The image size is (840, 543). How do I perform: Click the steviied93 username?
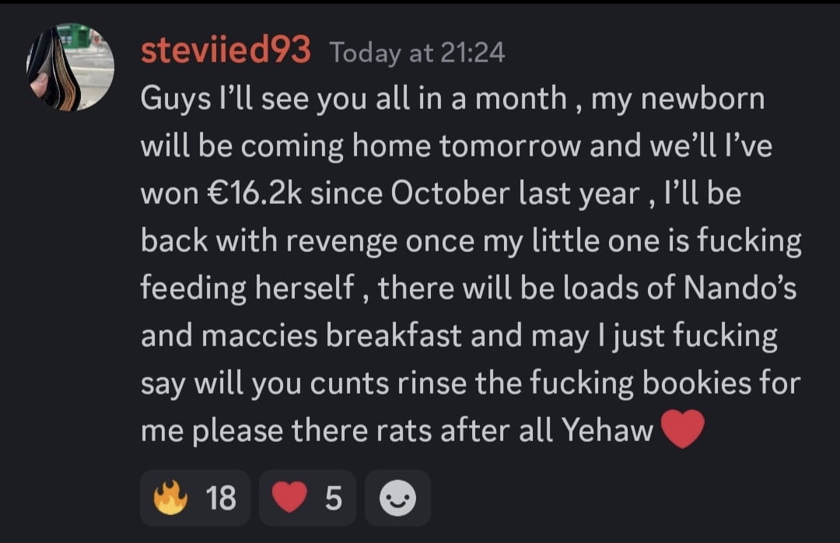[x=226, y=52]
